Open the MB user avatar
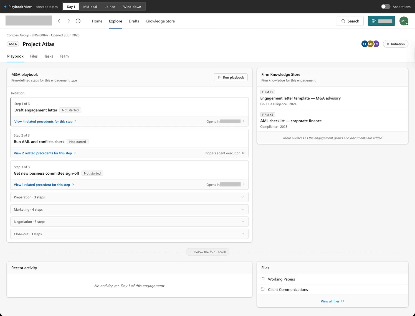 click(404, 21)
